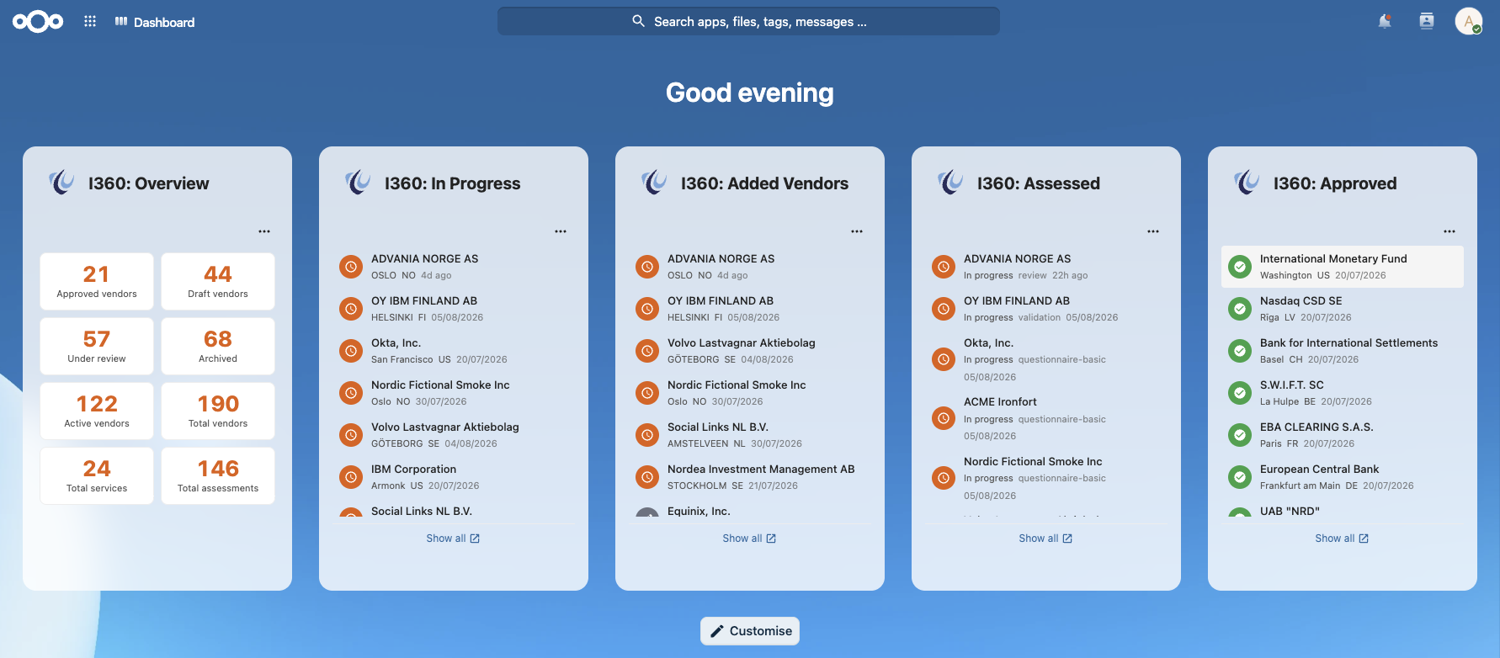The width and height of the screenshot is (1500, 658).
Task: Click the 68 Archived tile
Action: tap(218, 347)
